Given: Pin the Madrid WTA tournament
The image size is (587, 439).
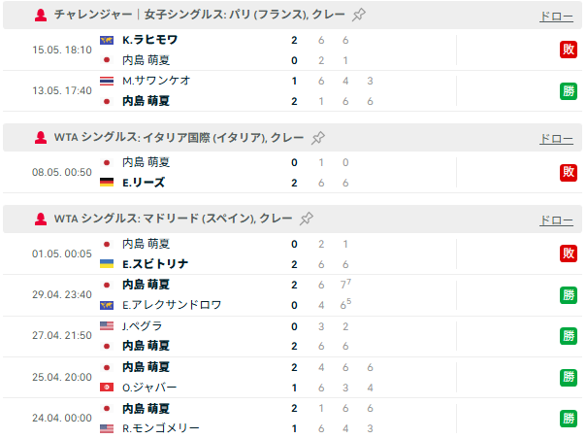Looking at the screenshot, I should pyautogui.click(x=307, y=219).
